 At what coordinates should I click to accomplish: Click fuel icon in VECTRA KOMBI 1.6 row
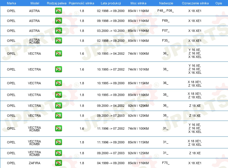(x=58, y=128)
